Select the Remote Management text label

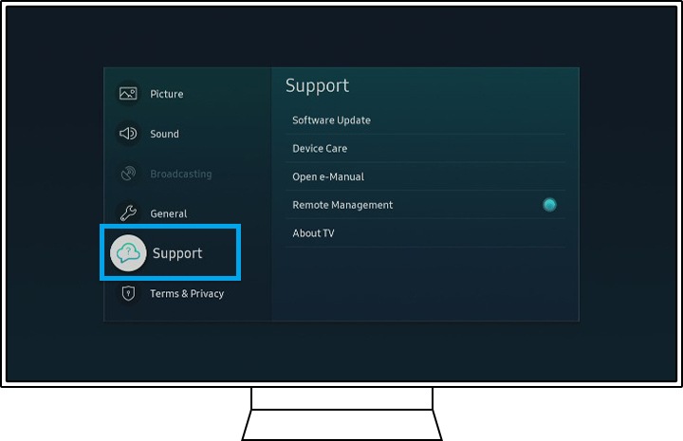[x=342, y=205]
